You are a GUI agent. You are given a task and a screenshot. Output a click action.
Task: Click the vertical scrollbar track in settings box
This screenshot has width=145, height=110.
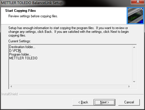pos(134,65)
